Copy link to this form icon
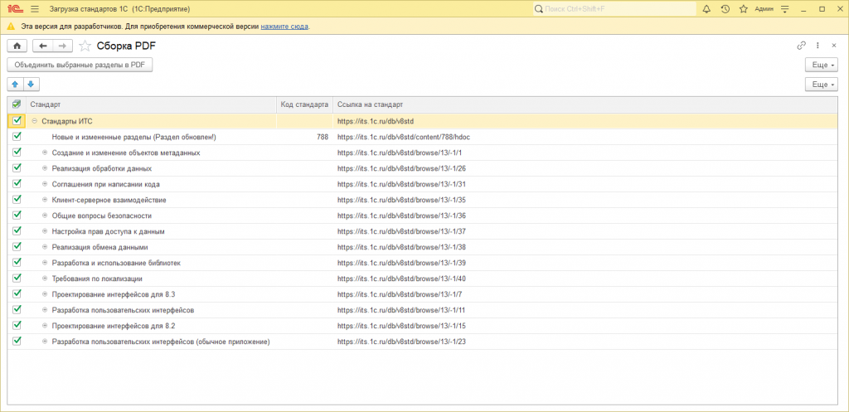The width and height of the screenshot is (849, 412). click(802, 46)
